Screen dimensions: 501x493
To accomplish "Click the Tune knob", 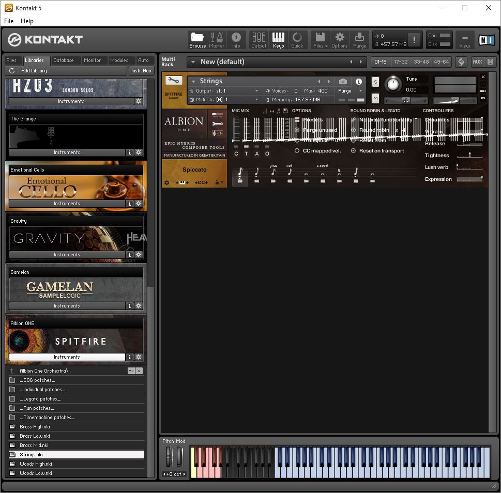I will [393, 84].
